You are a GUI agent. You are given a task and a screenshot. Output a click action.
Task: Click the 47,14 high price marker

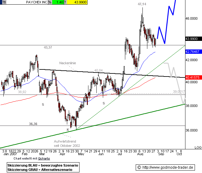click(x=142, y=4)
